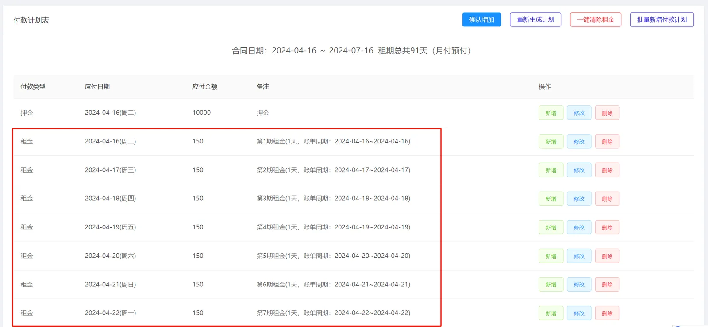This screenshot has width=708, height=327.
Task: Click 修改 for the 2024-04-17 rent row
Action: (579, 170)
